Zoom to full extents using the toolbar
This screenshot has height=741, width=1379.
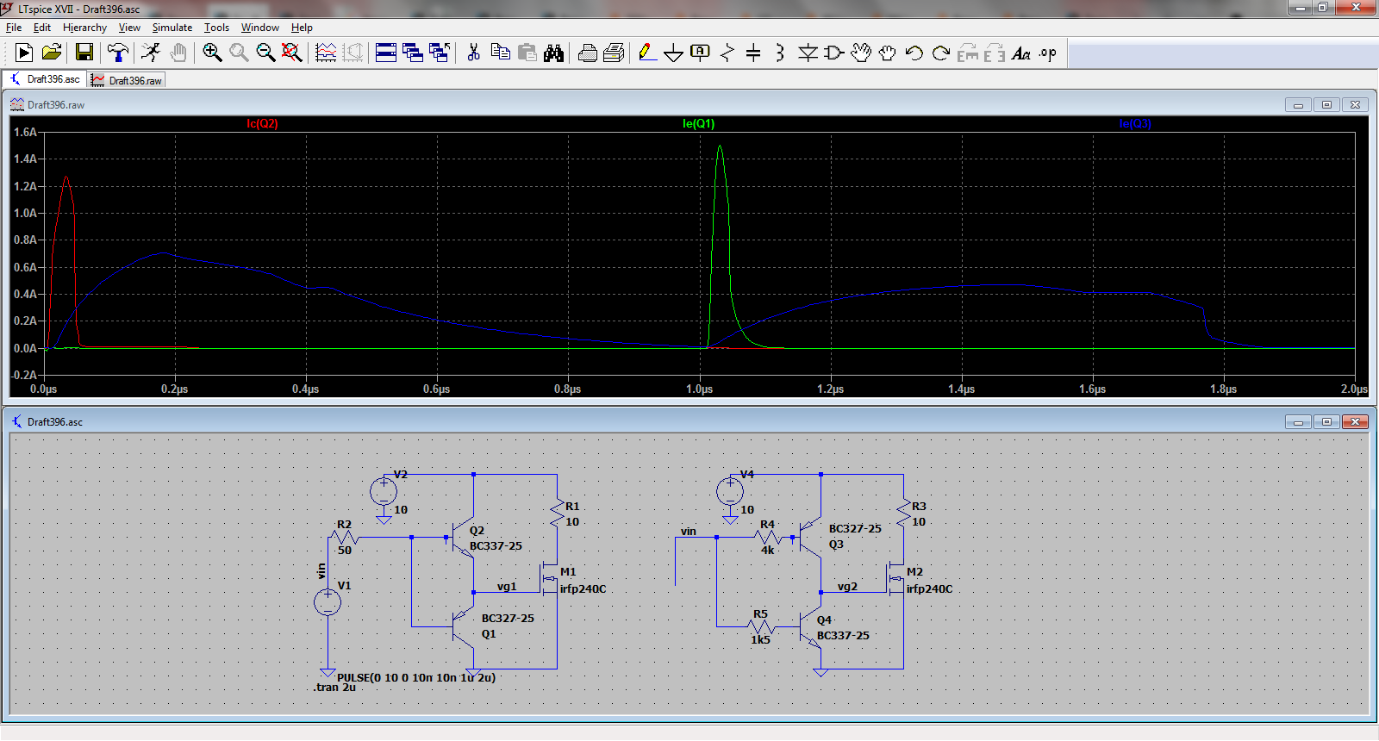tap(292, 53)
